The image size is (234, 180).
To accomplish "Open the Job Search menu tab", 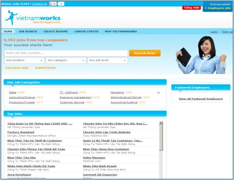I will pos(28,32).
